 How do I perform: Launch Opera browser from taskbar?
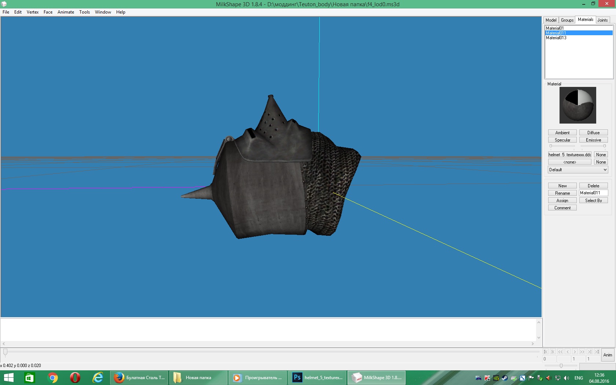click(x=75, y=378)
